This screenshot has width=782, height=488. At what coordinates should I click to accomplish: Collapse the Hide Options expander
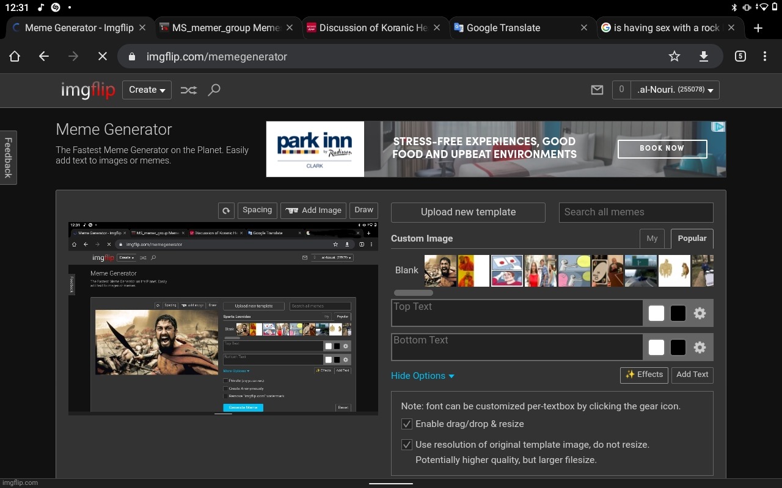click(423, 376)
